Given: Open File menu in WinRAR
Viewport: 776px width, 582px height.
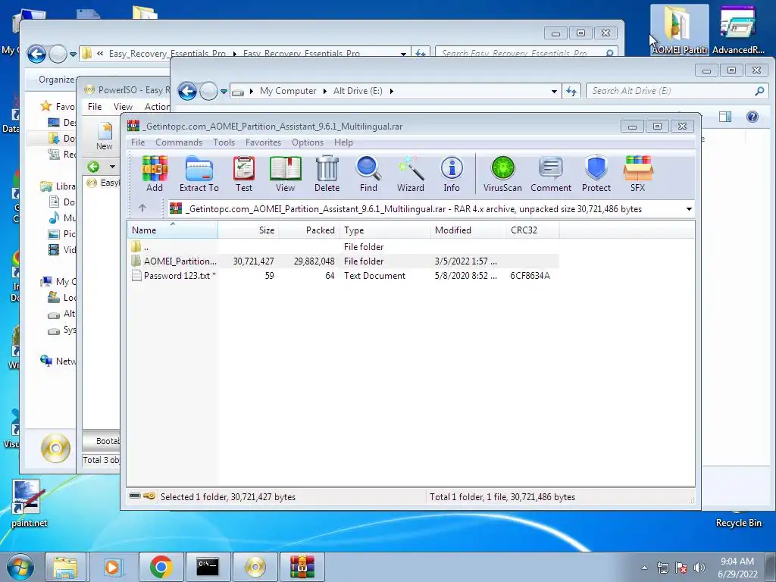Looking at the screenshot, I should [x=138, y=142].
